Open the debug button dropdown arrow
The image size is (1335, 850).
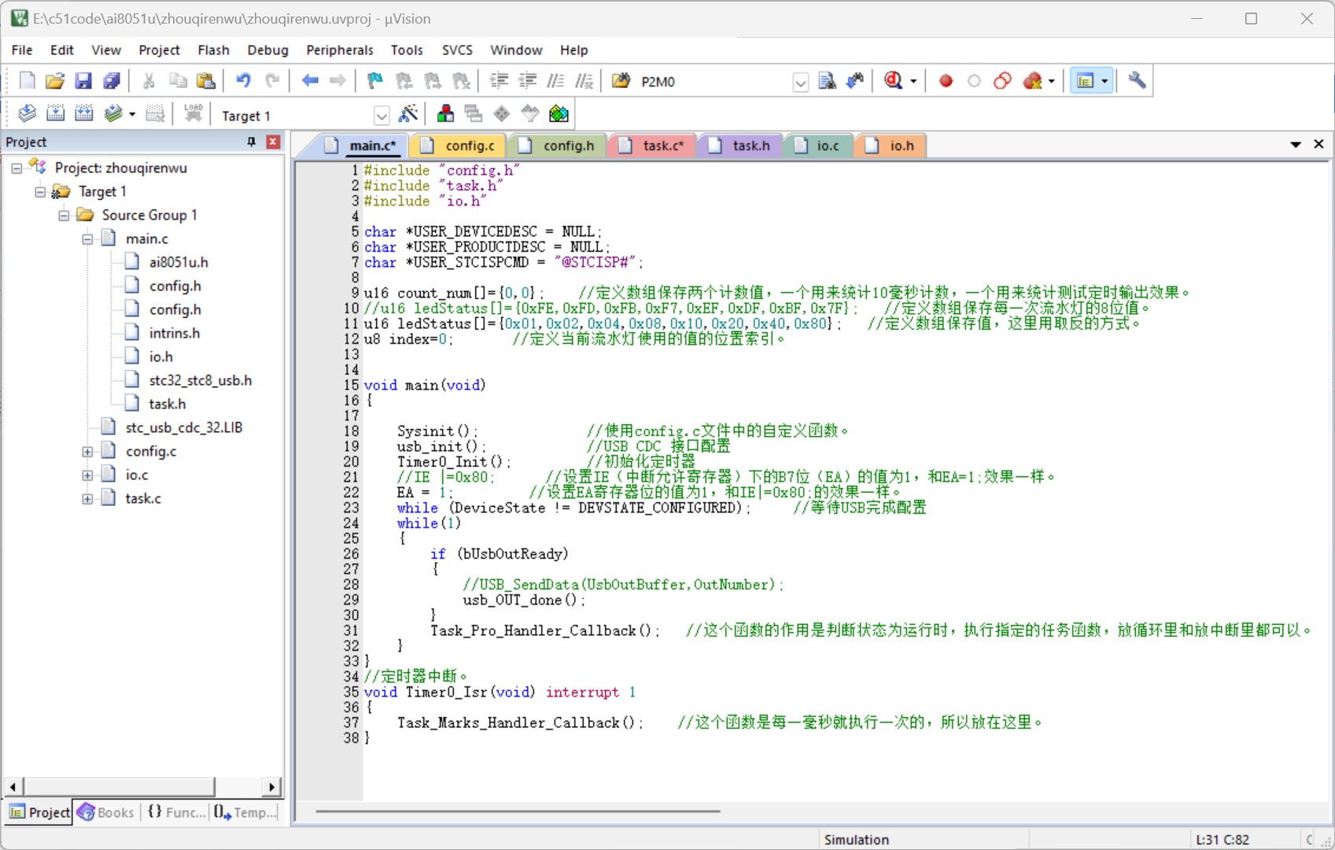pyautogui.click(x=913, y=81)
